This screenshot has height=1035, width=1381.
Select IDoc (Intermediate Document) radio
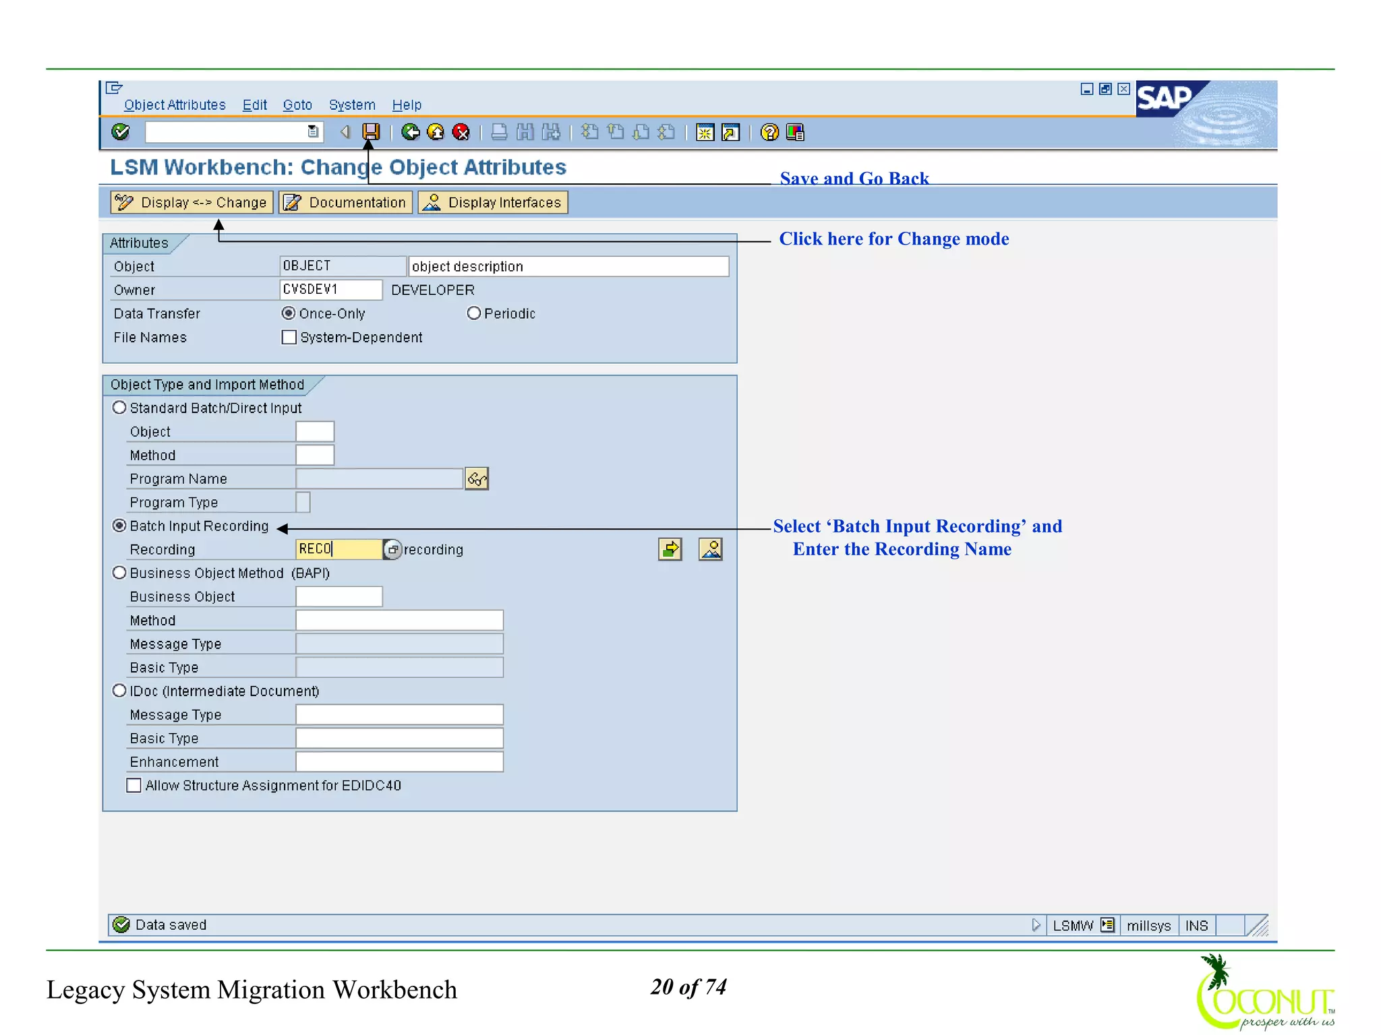point(119,691)
